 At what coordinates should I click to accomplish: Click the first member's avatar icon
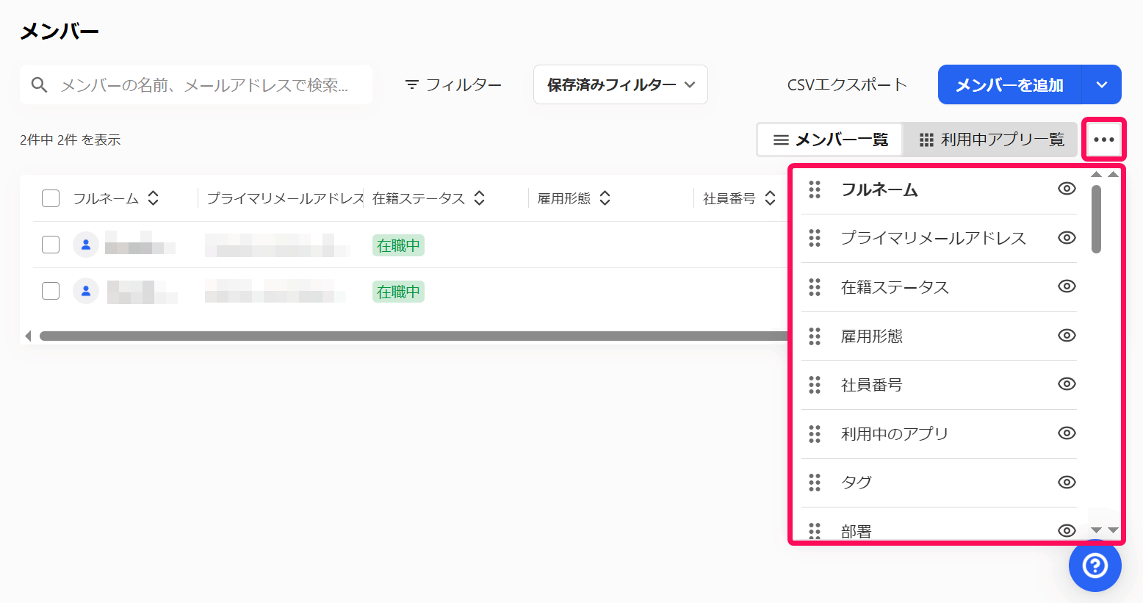(86, 245)
